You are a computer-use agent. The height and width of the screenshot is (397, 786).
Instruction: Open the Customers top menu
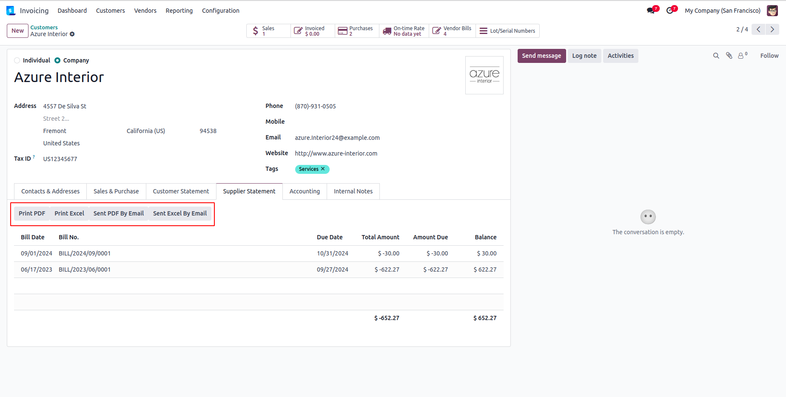pyautogui.click(x=111, y=11)
